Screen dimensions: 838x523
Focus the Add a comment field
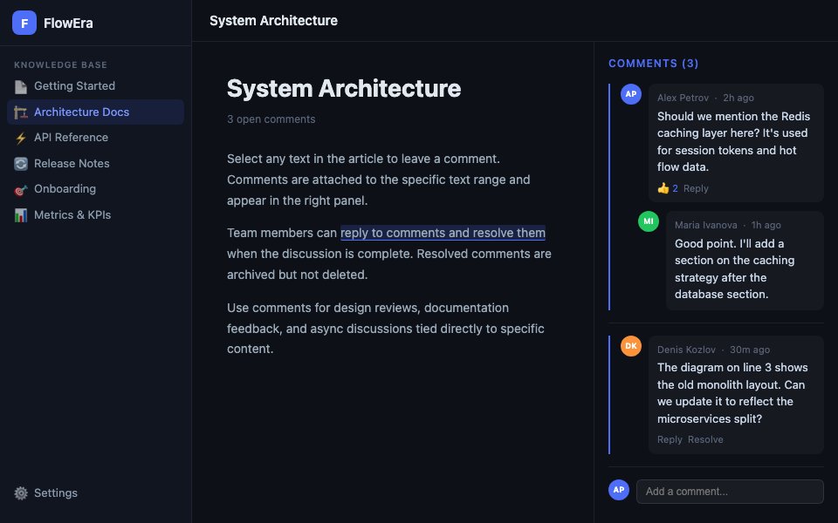(x=730, y=492)
